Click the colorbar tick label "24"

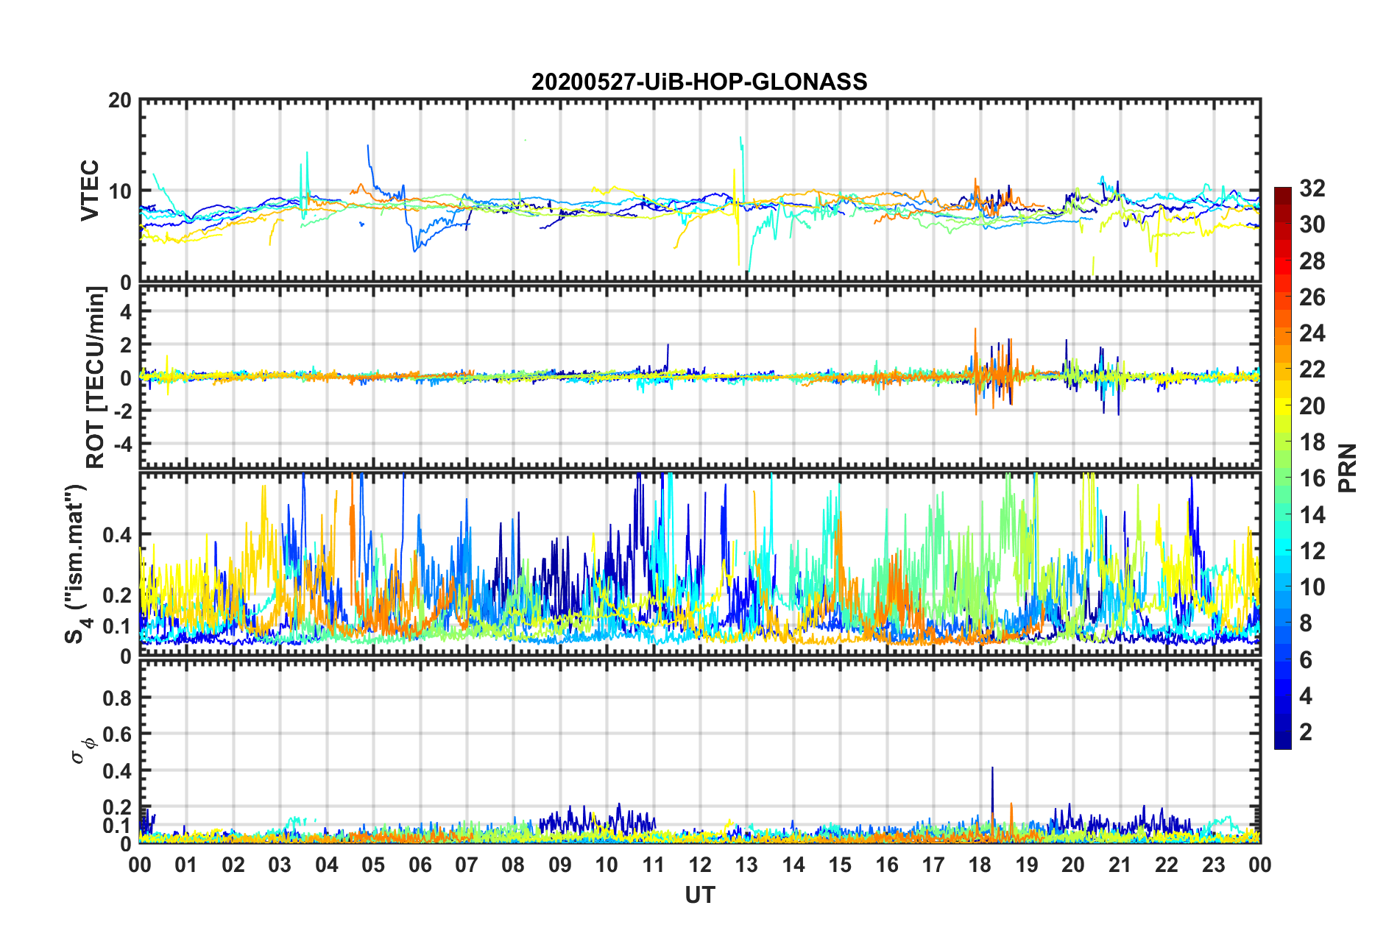pos(1312,333)
